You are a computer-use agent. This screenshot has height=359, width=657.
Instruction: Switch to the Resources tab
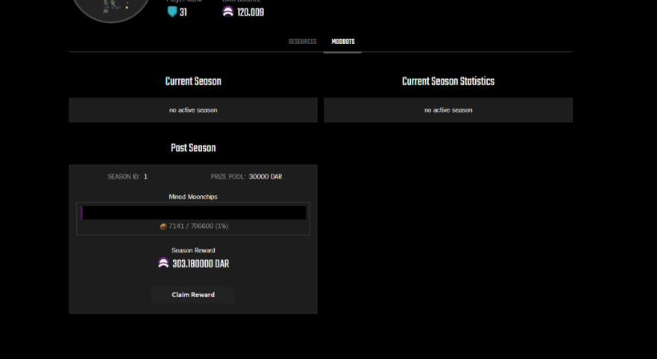302,42
